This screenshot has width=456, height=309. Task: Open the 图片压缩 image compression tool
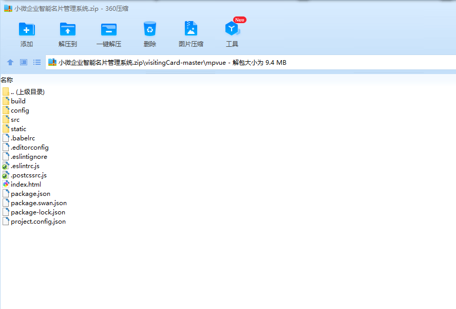point(191,29)
